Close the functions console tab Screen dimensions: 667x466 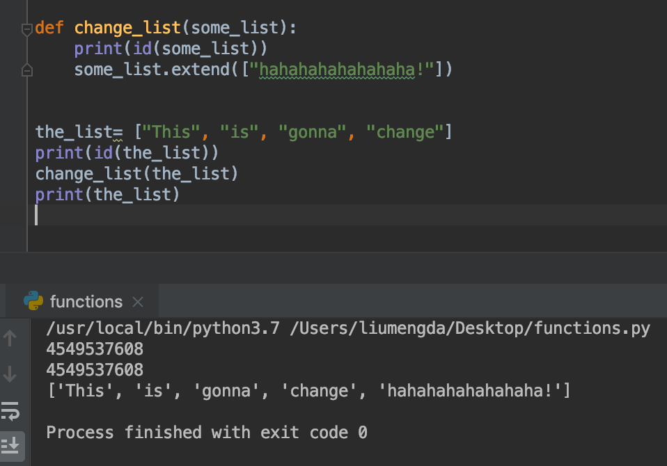(x=137, y=301)
